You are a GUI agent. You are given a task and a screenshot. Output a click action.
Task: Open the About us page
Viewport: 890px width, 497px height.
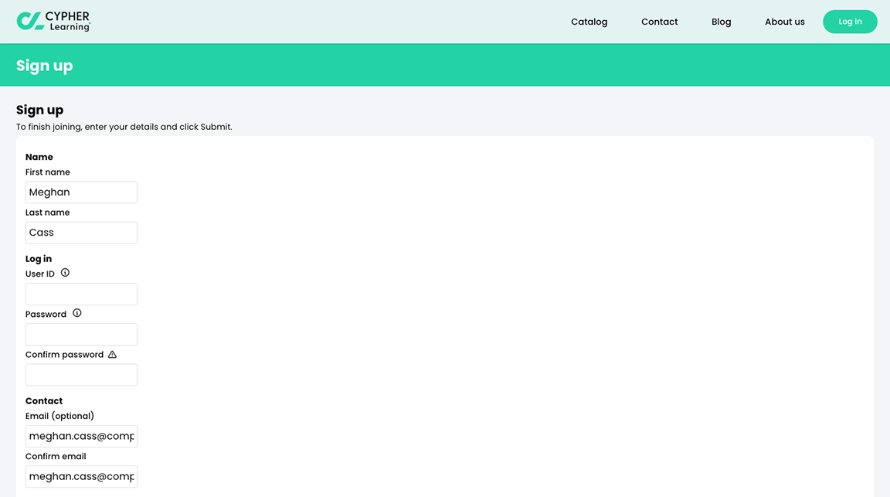coord(784,22)
